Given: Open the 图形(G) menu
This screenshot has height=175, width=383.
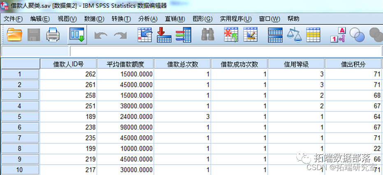Looking at the screenshot, I should [202, 19].
